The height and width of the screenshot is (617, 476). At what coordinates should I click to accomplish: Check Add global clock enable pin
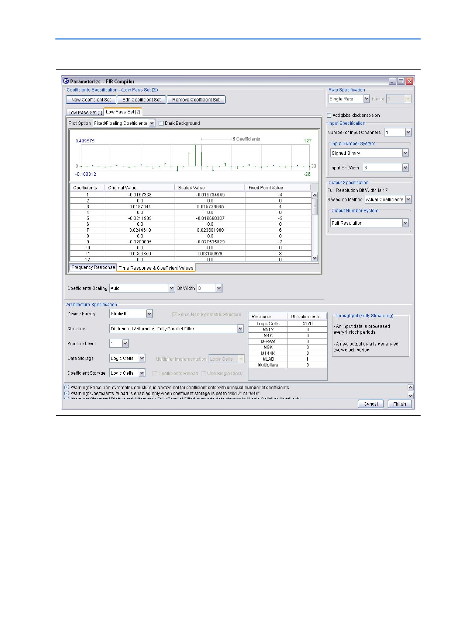click(329, 115)
